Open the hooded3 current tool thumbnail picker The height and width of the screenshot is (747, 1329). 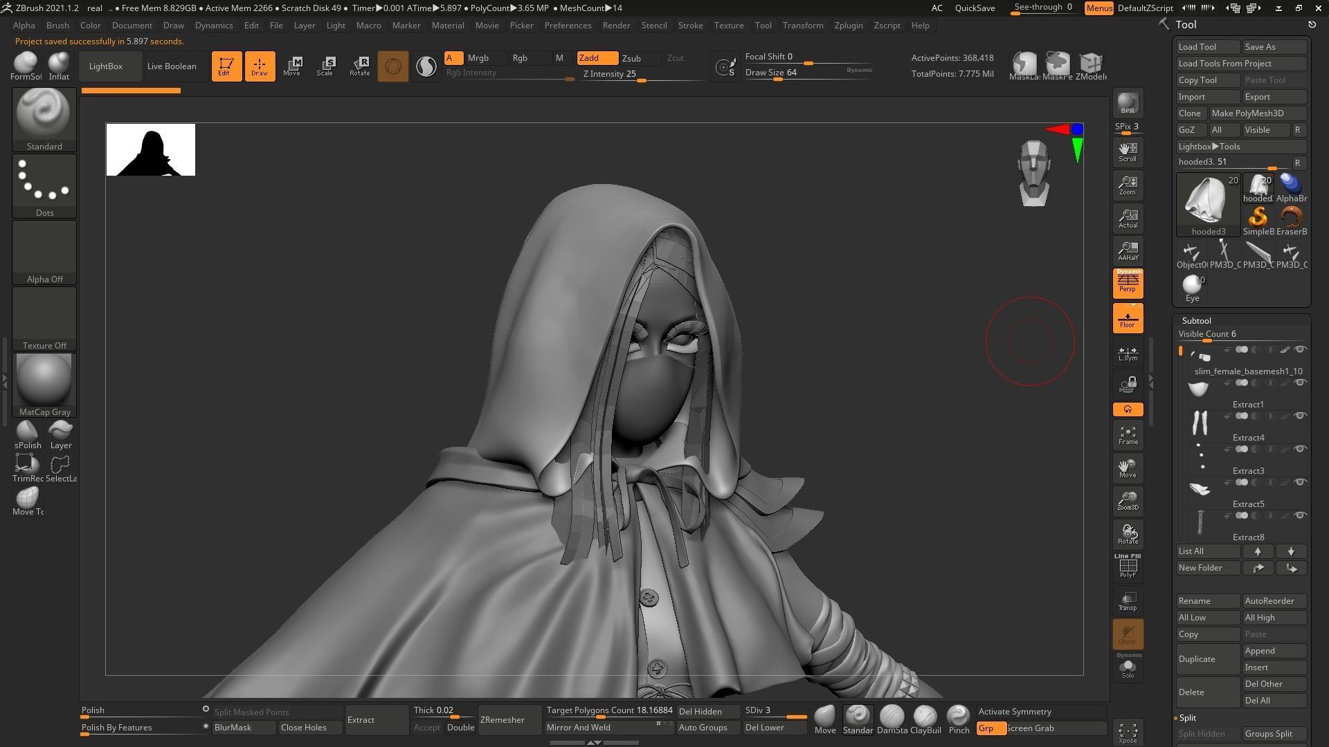[1209, 205]
